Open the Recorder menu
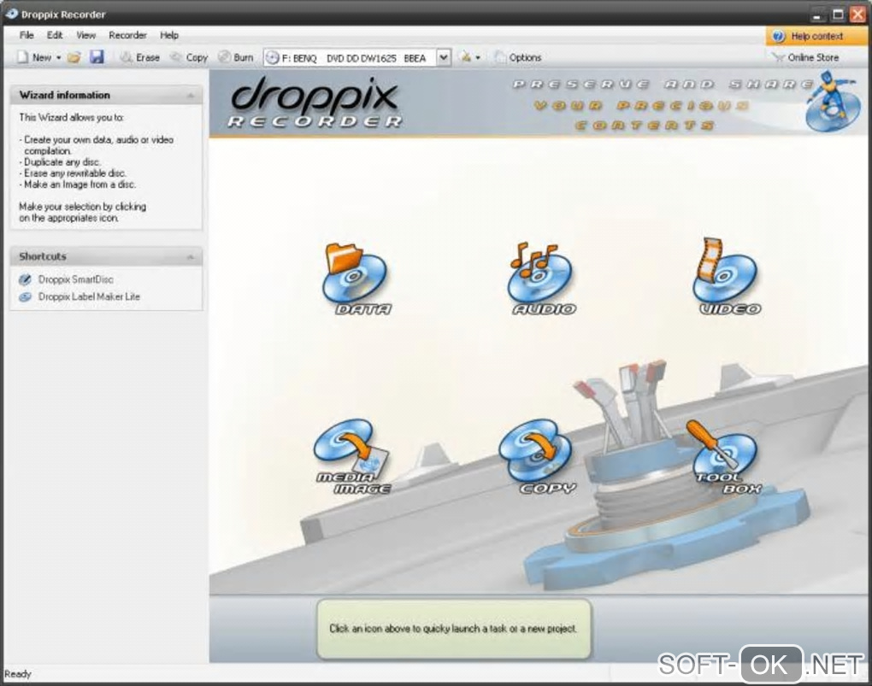872x686 pixels. [127, 35]
